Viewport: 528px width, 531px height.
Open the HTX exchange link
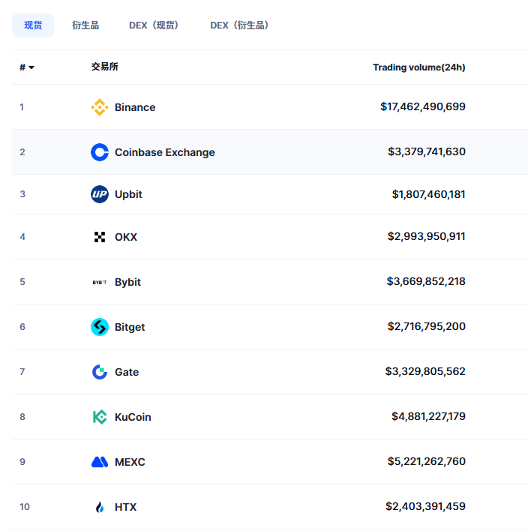click(126, 507)
